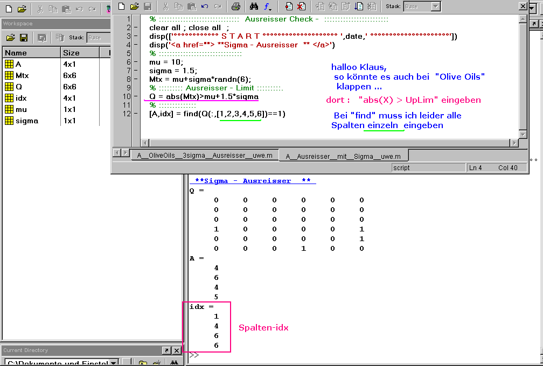This screenshot has width=543, height=366.
Task: Click Load data file icon in Workspace panel
Action: [x=10, y=38]
